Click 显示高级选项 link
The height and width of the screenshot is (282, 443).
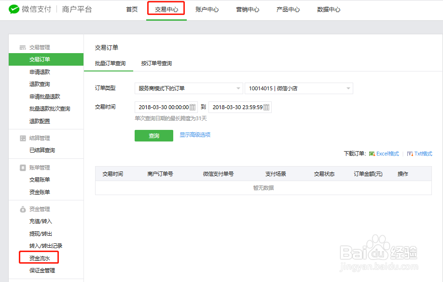tap(195, 135)
